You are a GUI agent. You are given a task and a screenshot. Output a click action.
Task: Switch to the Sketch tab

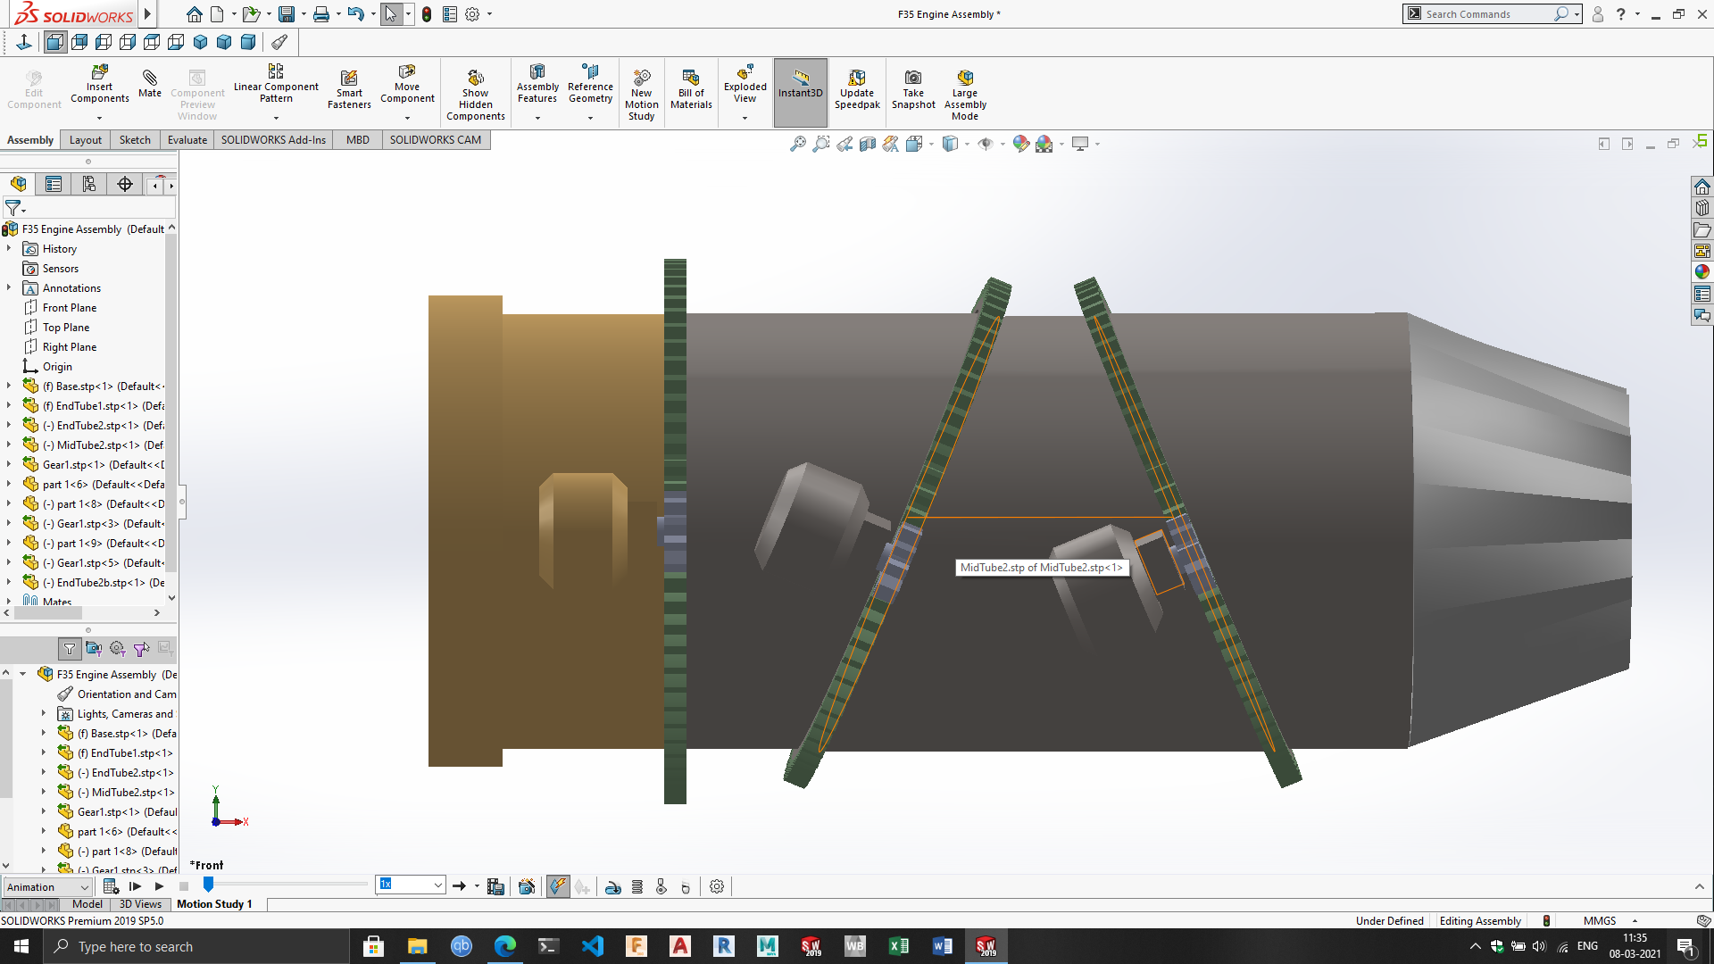click(135, 140)
